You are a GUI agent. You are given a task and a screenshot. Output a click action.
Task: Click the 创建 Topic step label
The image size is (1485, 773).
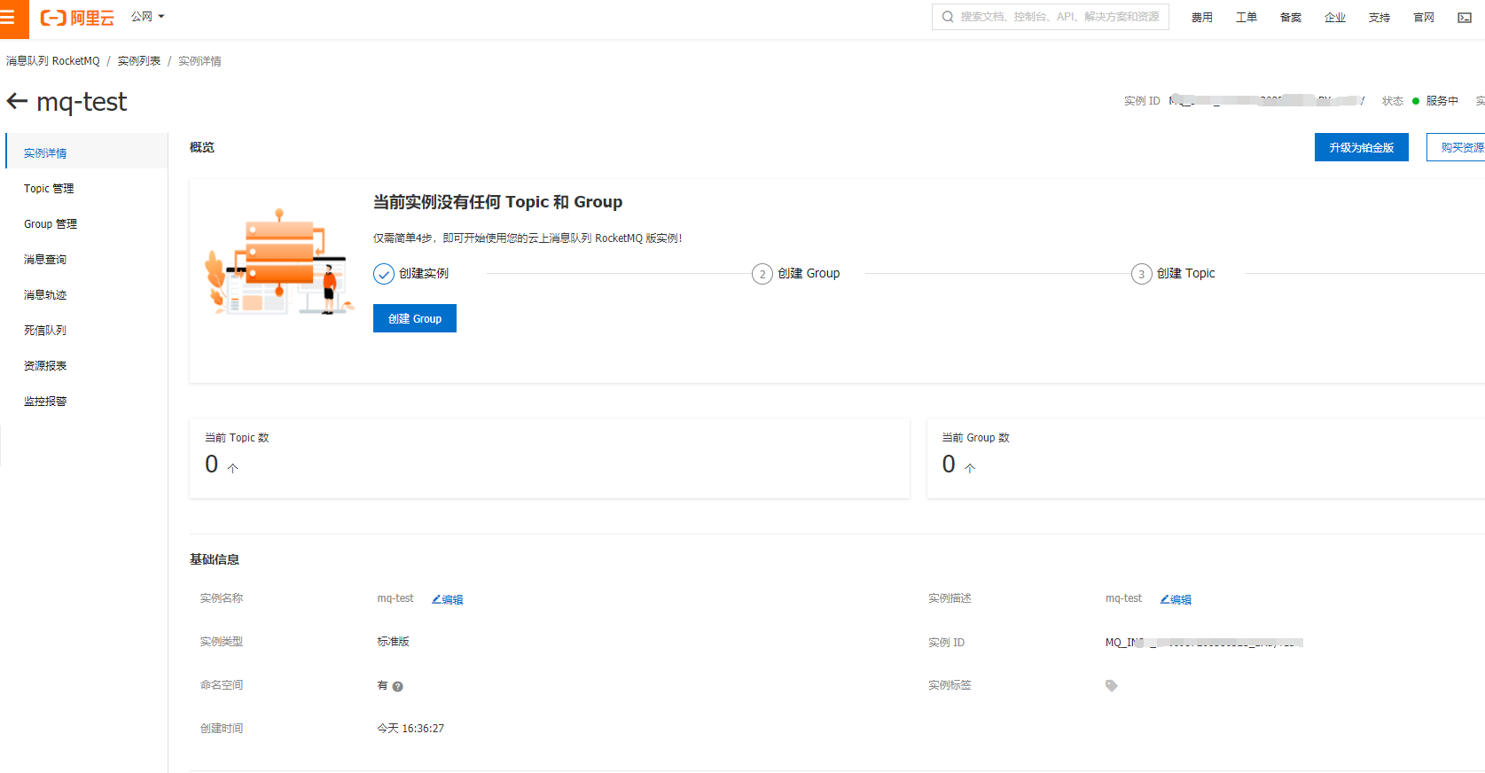(1186, 273)
